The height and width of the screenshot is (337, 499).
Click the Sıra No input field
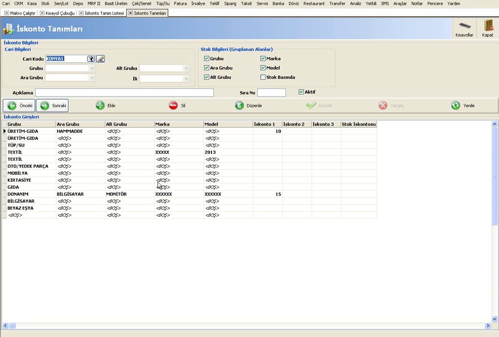coord(272,92)
